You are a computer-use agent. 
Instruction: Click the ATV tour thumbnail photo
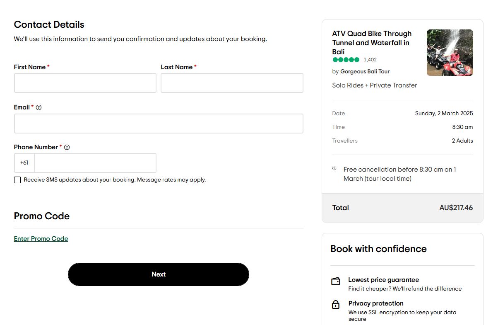450,52
